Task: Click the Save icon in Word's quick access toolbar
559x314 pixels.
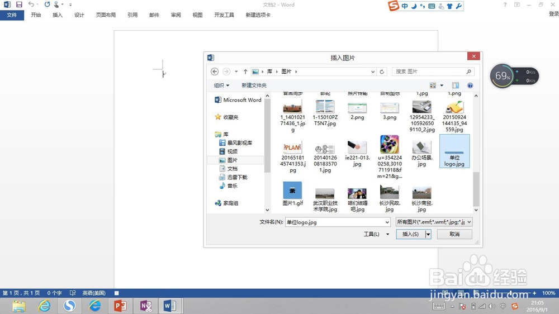Action: [19, 4]
